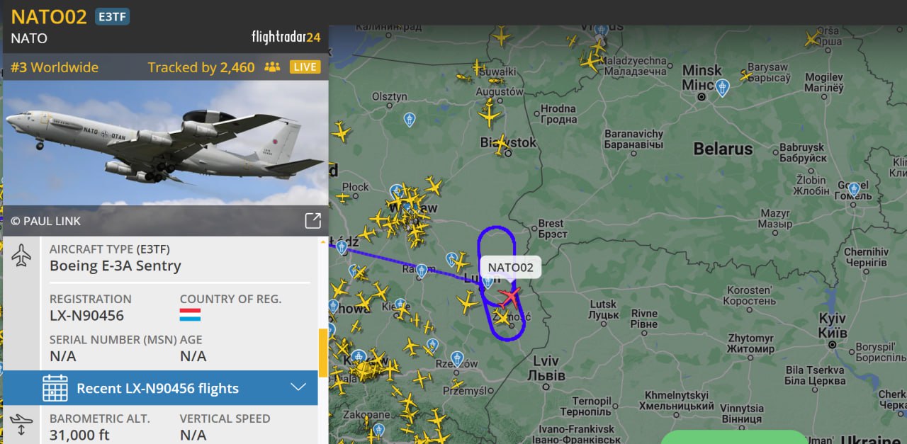Click the E3TF type badge
Screen dimensions: 907x444
tap(112, 17)
